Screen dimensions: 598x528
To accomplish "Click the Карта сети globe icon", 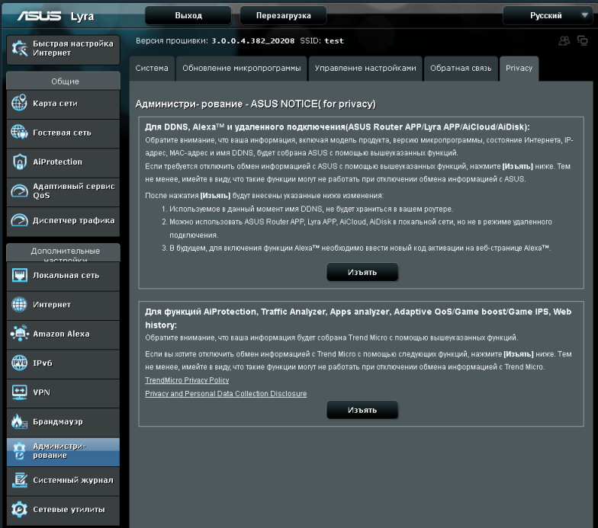I will [x=19, y=103].
